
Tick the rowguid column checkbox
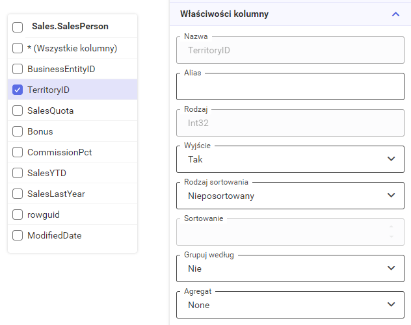click(x=18, y=214)
